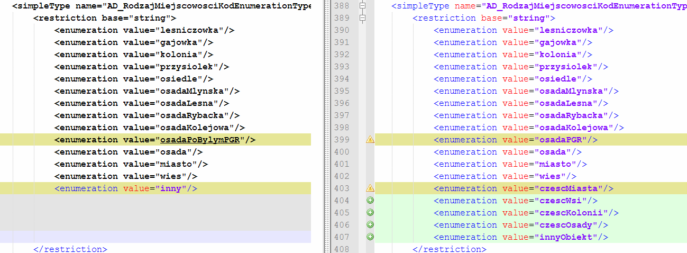Click the simpleType name line in the right pane
Image resolution: width=687 pixels, height=253 pixels.
click(539, 6)
